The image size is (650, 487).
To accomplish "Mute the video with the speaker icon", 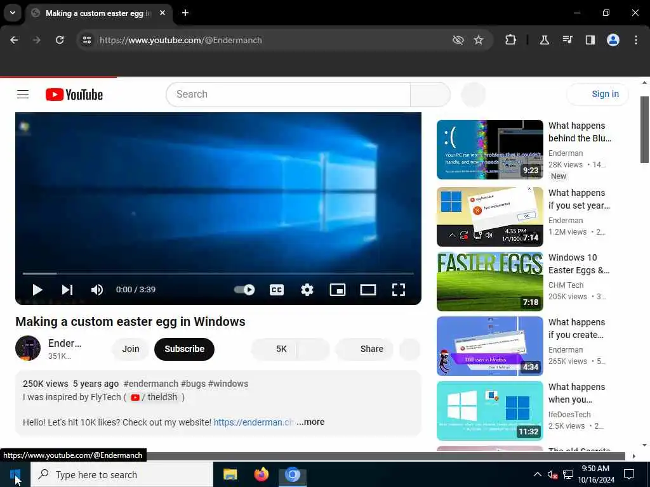I will [97, 290].
